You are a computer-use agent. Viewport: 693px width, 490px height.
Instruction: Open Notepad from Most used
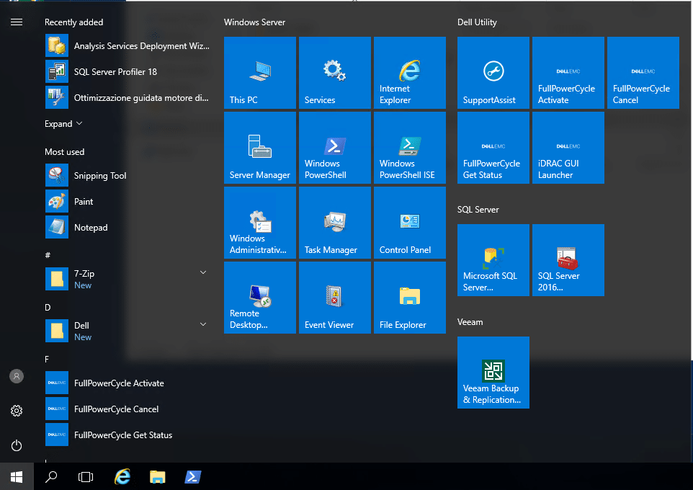[128, 227]
